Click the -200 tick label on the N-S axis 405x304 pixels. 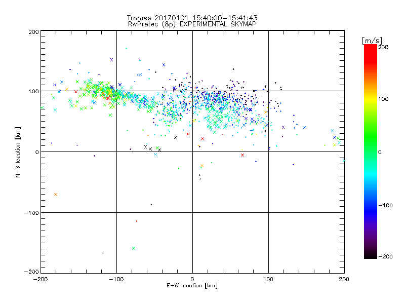coord(31,272)
